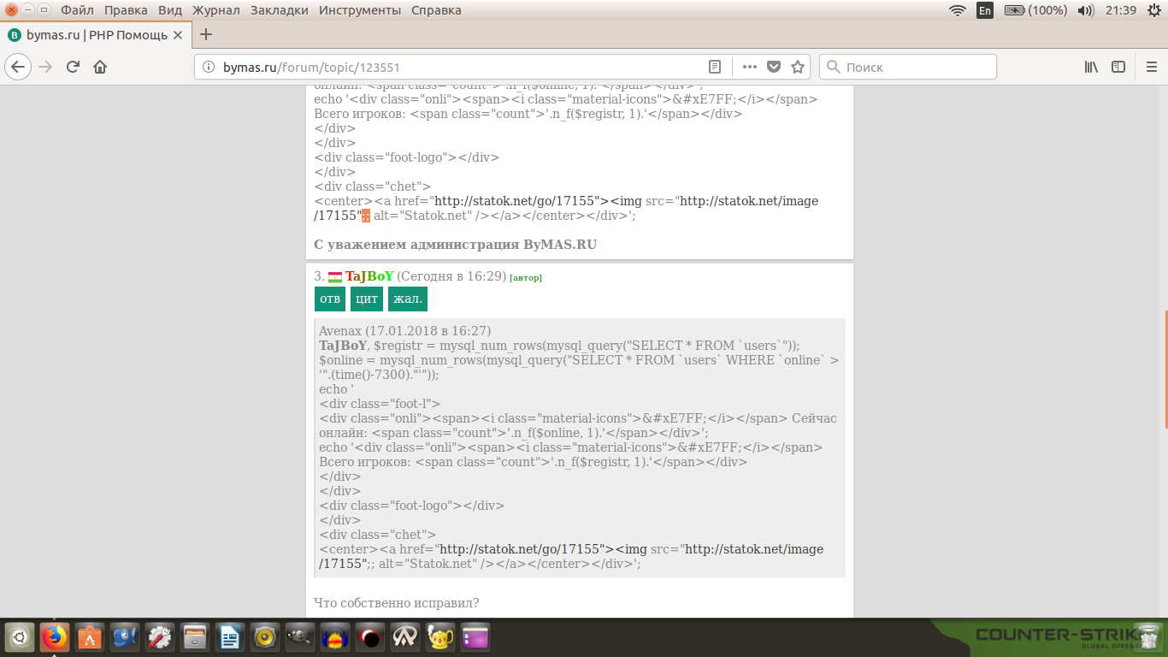Bookmark this page with the star icon
Viewport: 1168px width, 657px height.
(x=798, y=67)
